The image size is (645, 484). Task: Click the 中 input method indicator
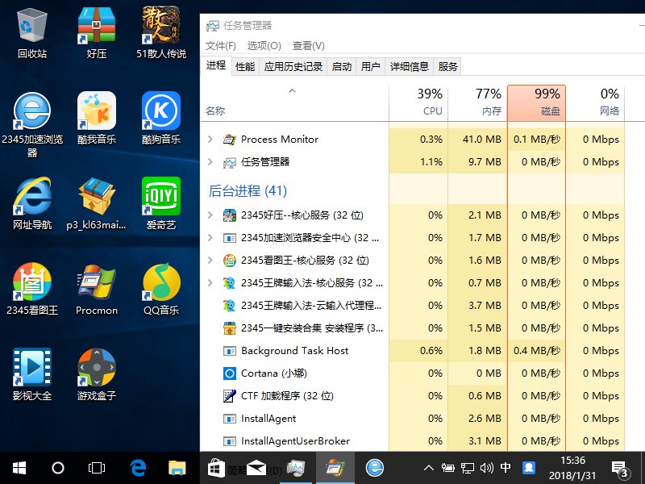[x=506, y=468]
